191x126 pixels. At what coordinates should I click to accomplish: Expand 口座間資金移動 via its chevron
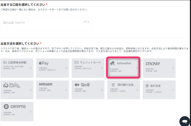[x=31, y=68]
